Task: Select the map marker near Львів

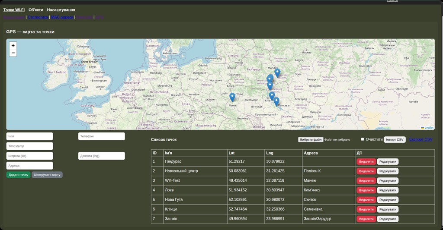Action: click(232, 97)
